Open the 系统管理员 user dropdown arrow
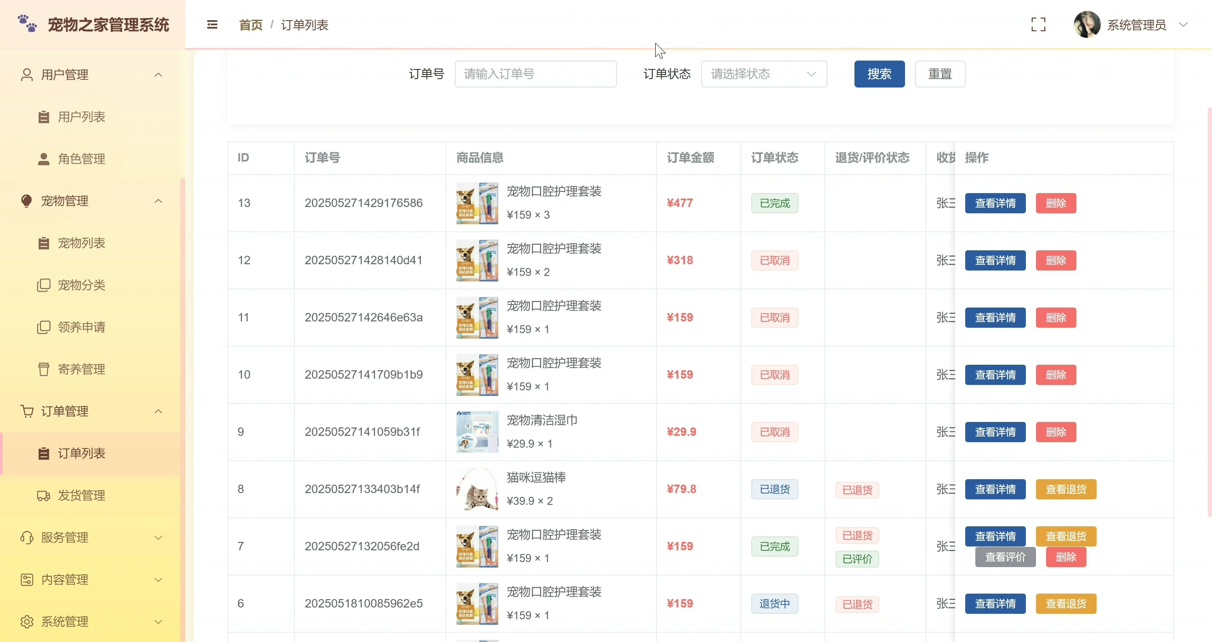This screenshot has width=1212, height=642. click(x=1183, y=24)
